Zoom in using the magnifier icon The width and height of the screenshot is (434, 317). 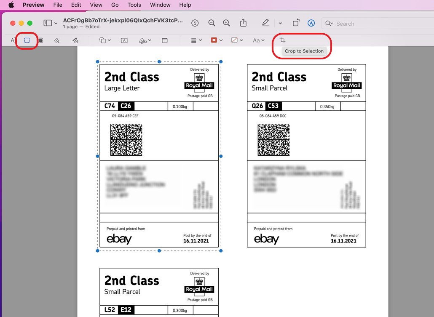click(226, 23)
